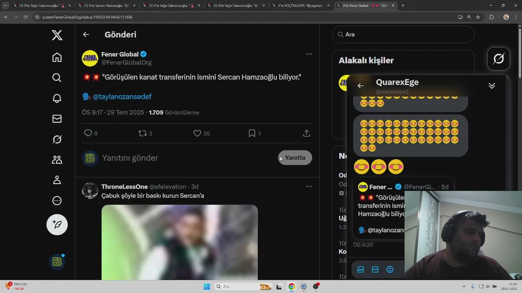This screenshot has width=522, height=293.
Task: Open Profile person icon
Action: pos(57,180)
